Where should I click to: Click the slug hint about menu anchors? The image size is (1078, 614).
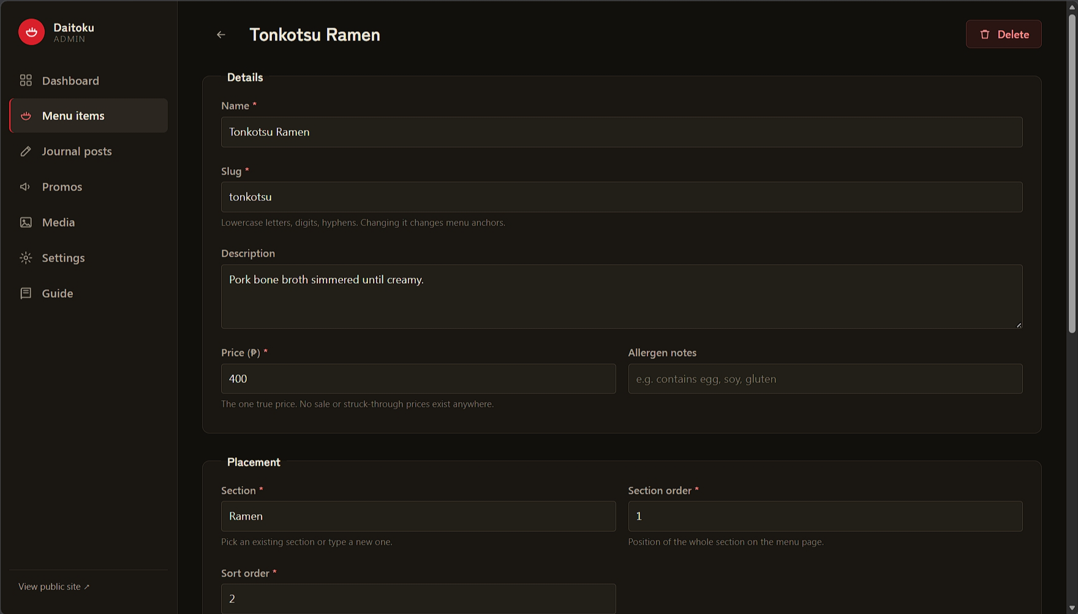click(x=363, y=222)
